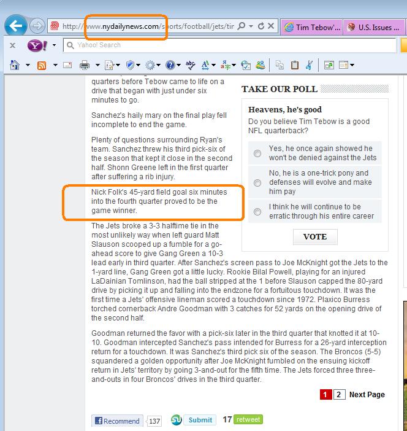The height and width of the screenshot is (431, 407).
Task: Click the notes panel toolbar icon
Action: tap(343, 65)
